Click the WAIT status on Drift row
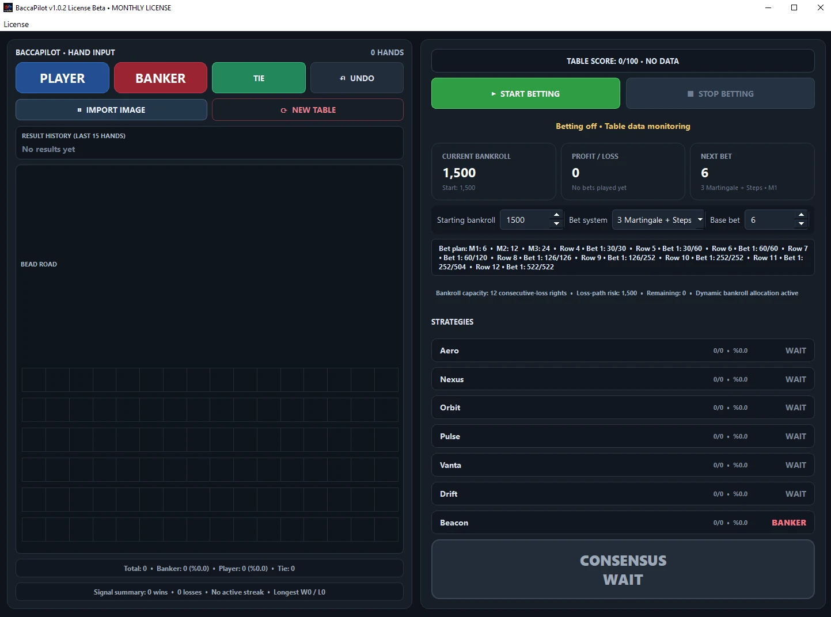The image size is (831, 617). coord(796,494)
